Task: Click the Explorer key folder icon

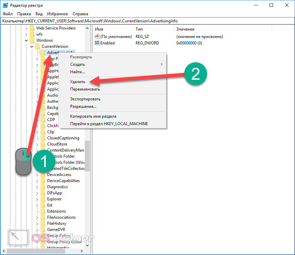Action: [43, 199]
